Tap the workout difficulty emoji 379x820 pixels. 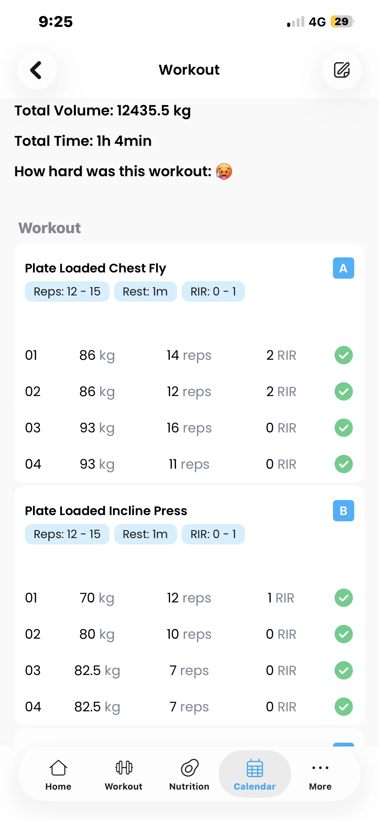[224, 171]
